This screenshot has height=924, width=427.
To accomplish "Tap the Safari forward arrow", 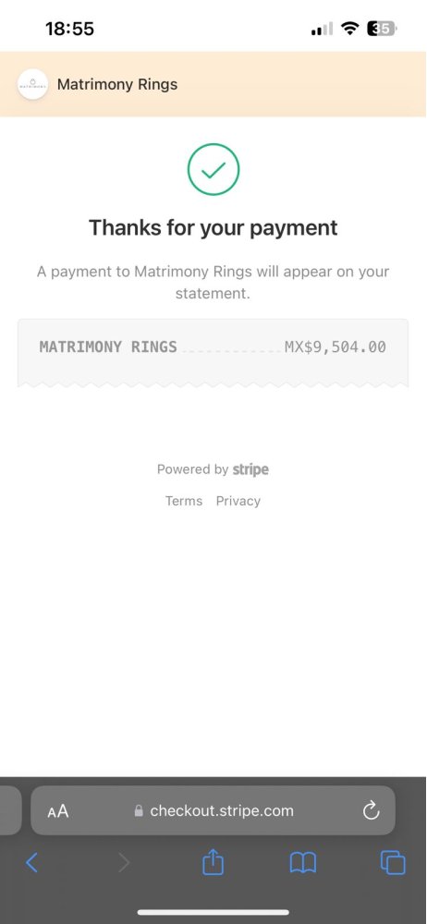I will click(x=123, y=863).
